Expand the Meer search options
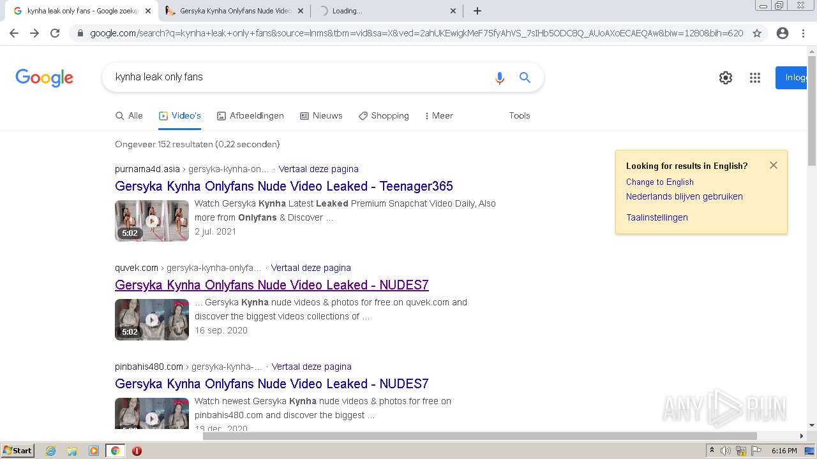This screenshot has width=817, height=459. pos(438,116)
